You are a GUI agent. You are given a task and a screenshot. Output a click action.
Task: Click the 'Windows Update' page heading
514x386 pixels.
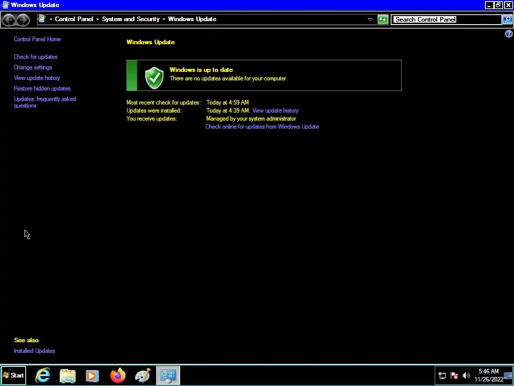pyautogui.click(x=151, y=42)
